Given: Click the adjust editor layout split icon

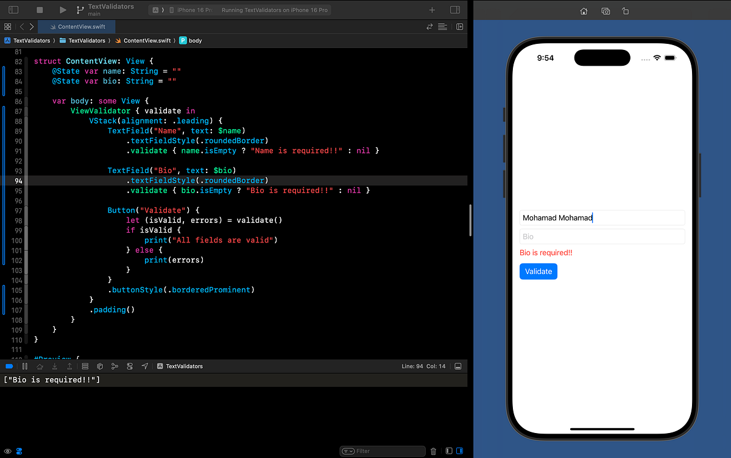Looking at the screenshot, I should click(x=460, y=26).
